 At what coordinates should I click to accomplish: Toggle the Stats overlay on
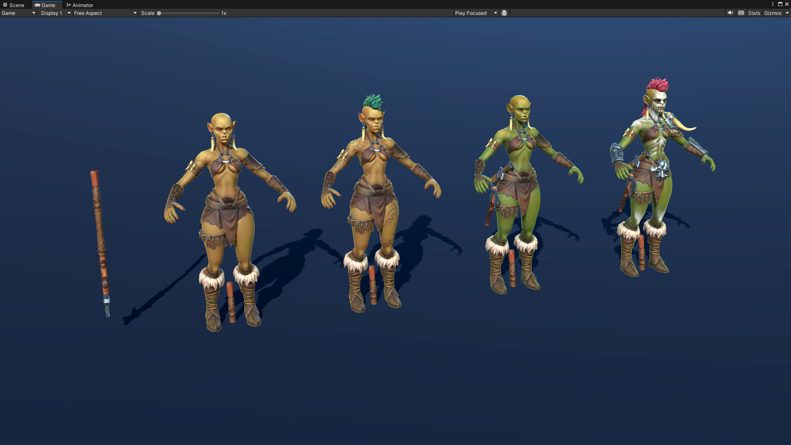click(753, 13)
